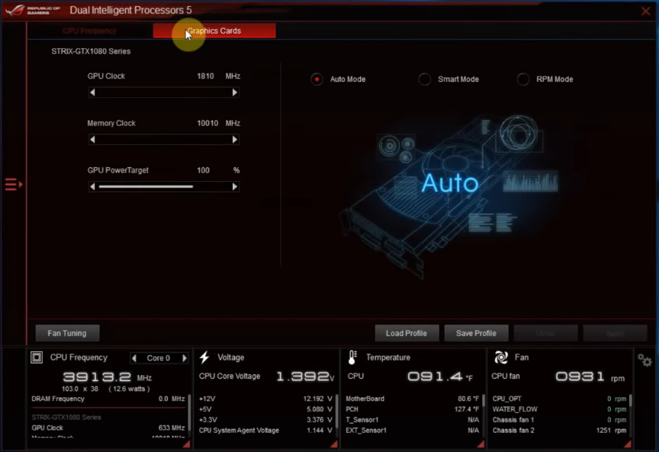This screenshot has width=659, height=452.
Task: Click the CPU Frequency panel scrollbar
Action: pos(190,415)
